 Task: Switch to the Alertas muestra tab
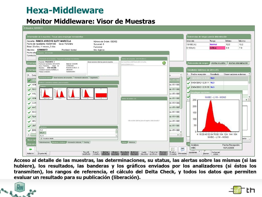(x=218, y=63)
